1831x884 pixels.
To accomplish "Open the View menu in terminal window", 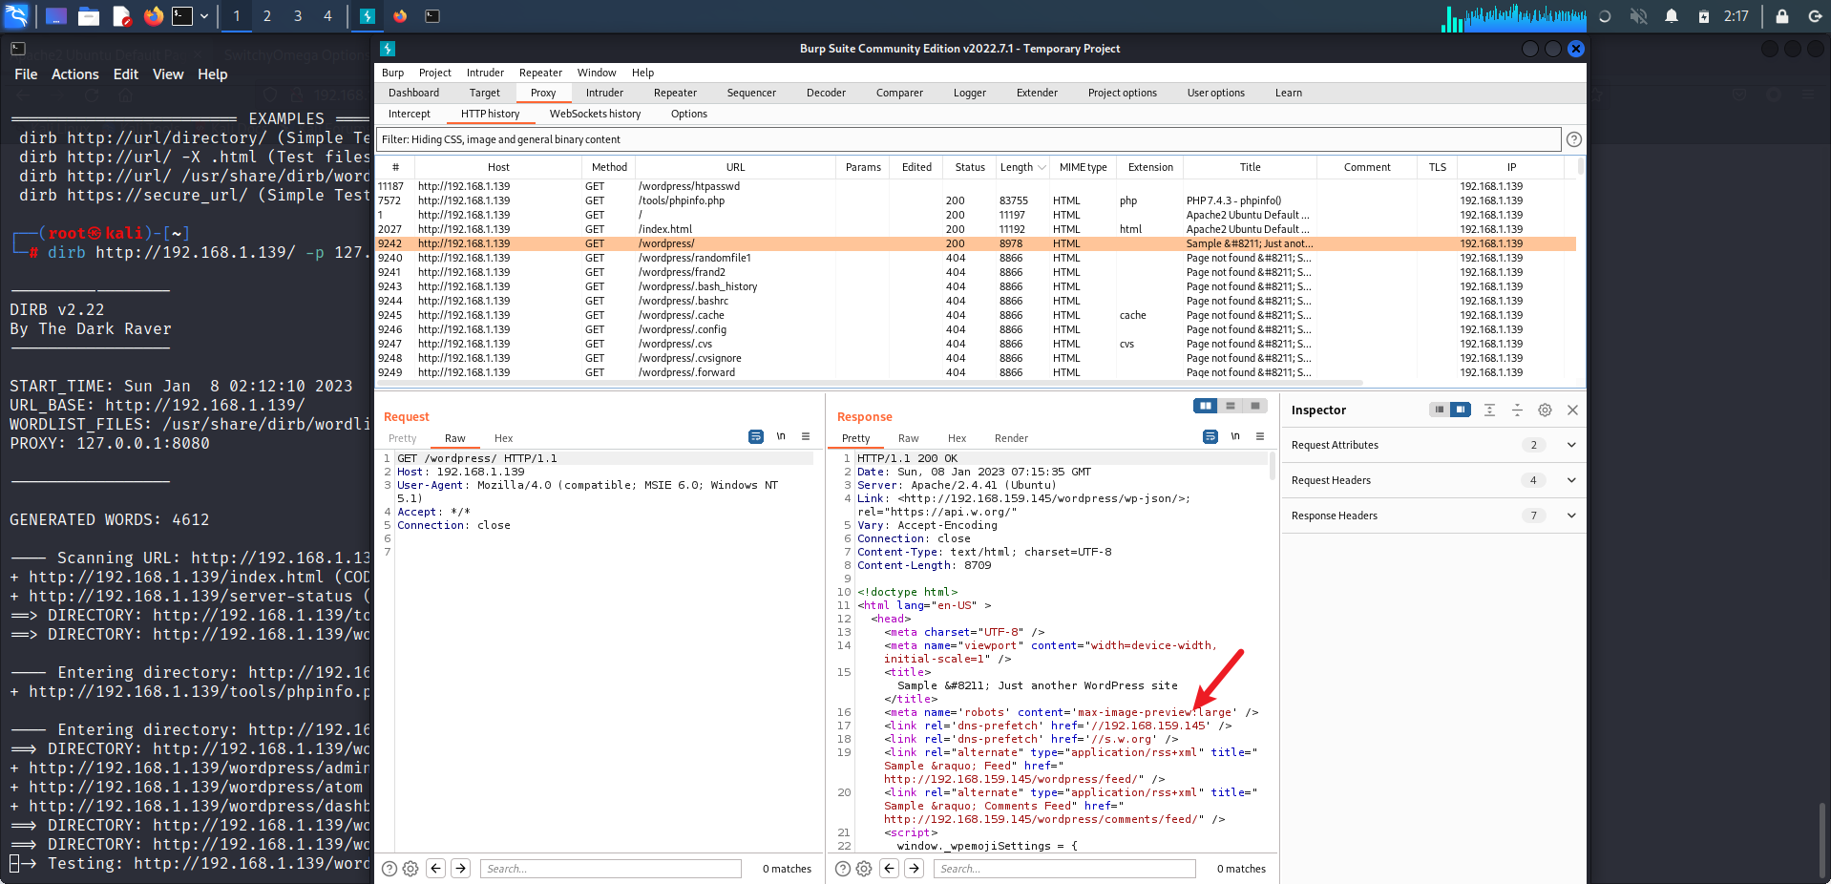I will tap(168, 74).
